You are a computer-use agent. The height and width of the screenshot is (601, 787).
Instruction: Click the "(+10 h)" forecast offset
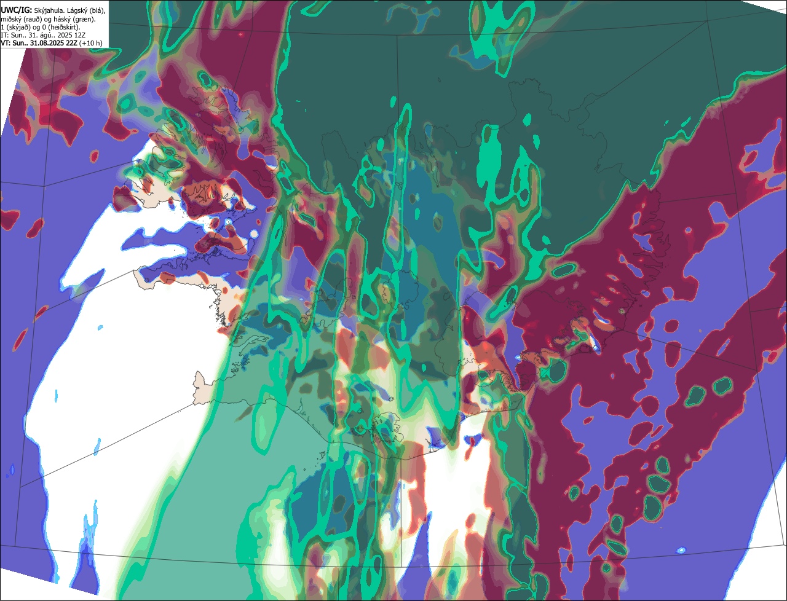pyautogui.click(x=90, y=43)
